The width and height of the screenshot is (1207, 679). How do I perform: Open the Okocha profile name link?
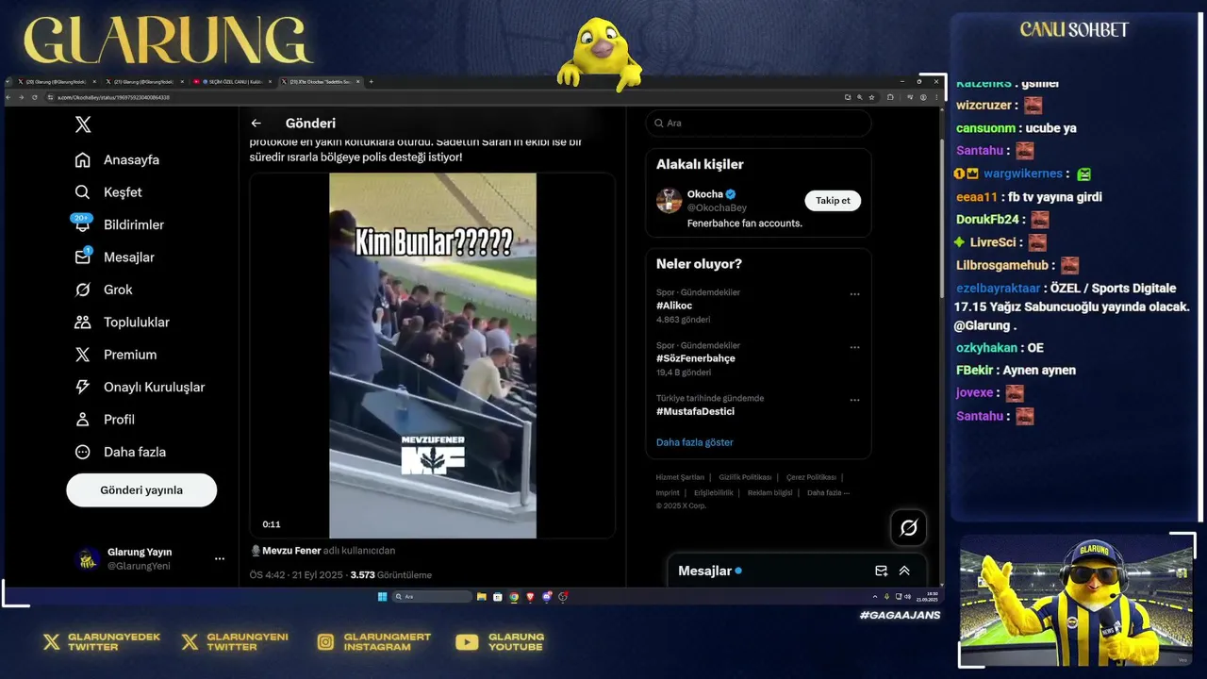click(x=705, y=194)
